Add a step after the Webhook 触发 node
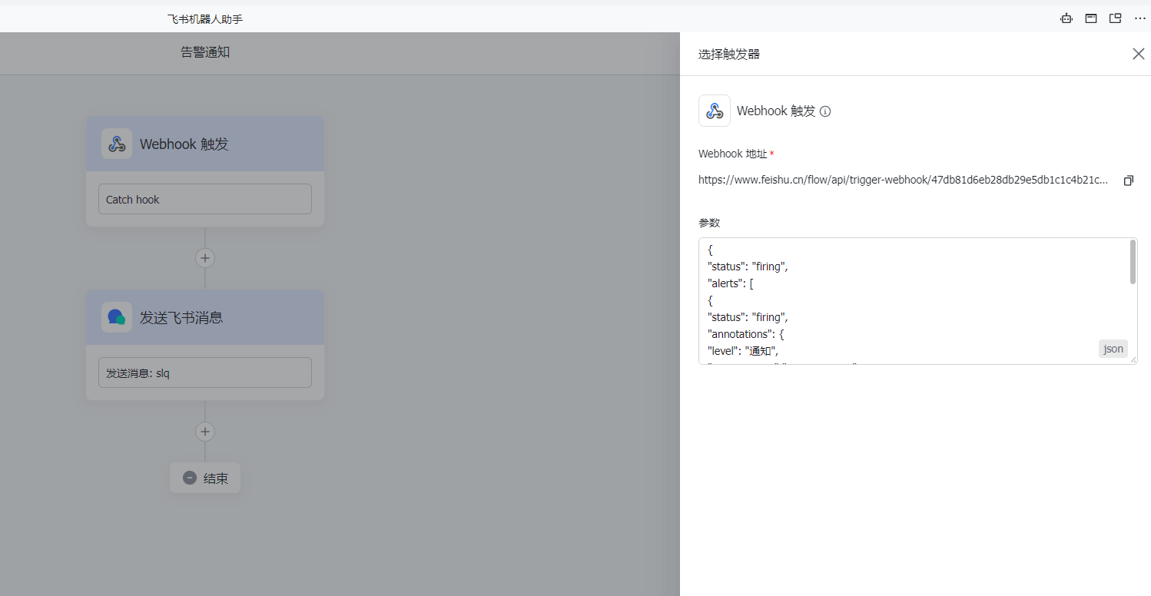The image size is (1151, 596). tap(205, 258)
